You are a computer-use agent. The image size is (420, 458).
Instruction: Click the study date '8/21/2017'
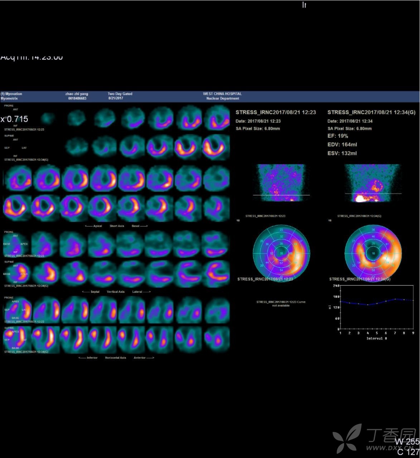115,98
